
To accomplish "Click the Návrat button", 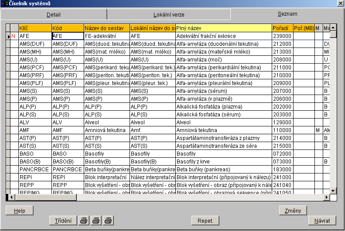I will [322, 221].
